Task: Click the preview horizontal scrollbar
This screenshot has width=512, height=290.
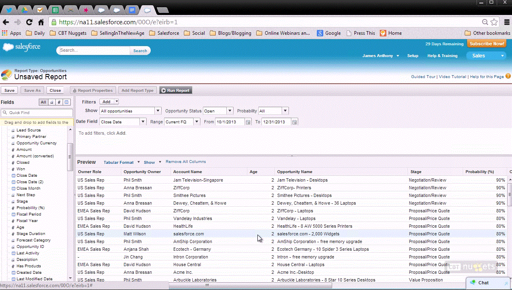Action: pyautogui.click(x=250, y=286)
